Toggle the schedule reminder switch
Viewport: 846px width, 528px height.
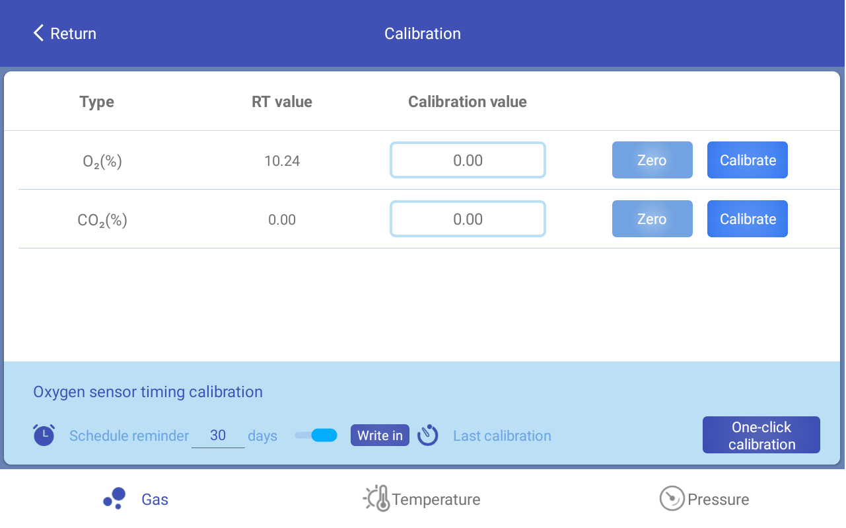(316, 435)
